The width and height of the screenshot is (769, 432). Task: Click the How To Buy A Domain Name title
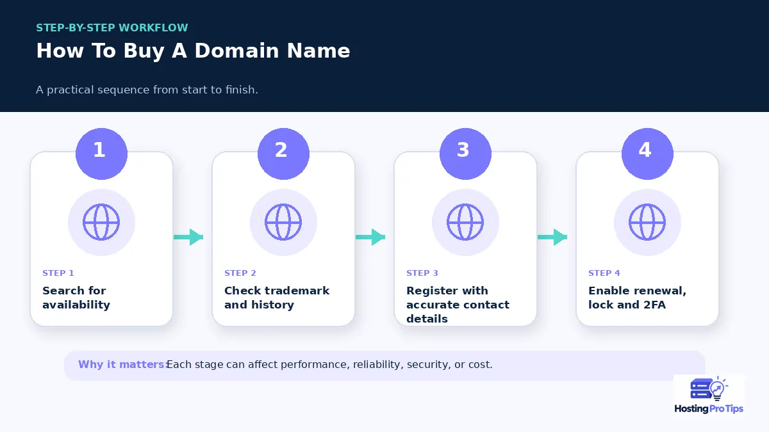pyautogui.click(x=193, y=51)
